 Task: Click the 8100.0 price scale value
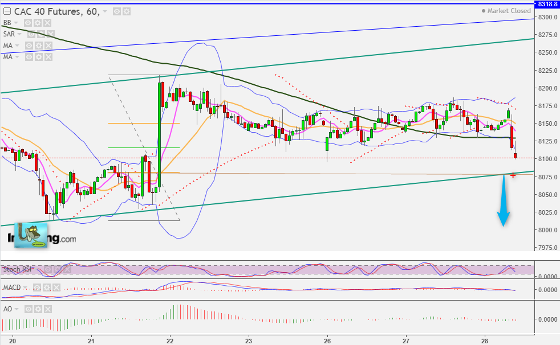548,159
